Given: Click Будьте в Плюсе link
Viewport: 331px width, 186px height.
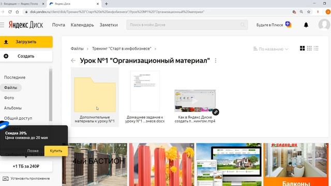Looking at the screenshot, I should [x=269, y=25].
